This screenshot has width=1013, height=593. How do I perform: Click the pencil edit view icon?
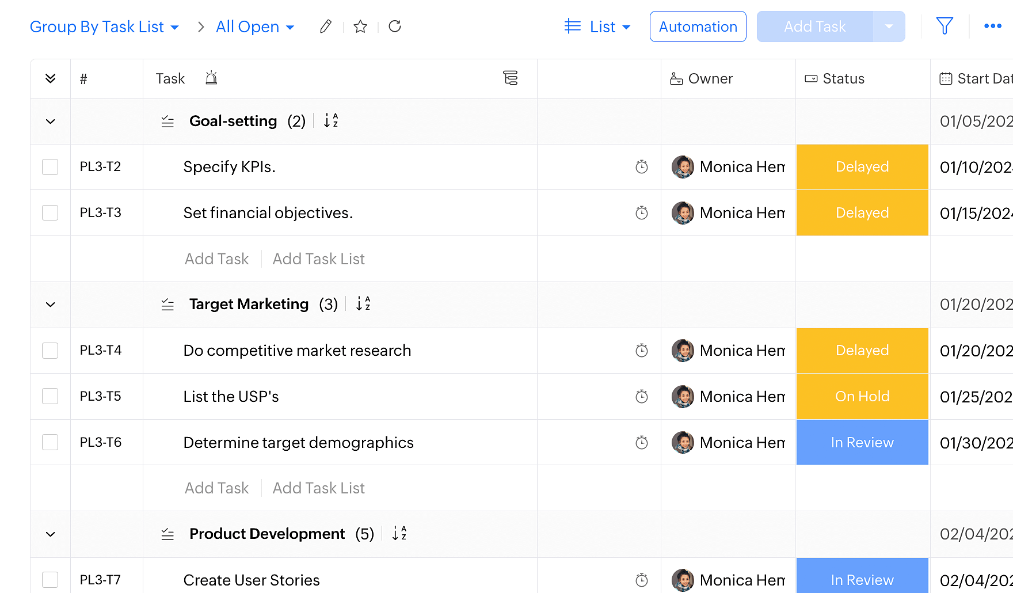tap(326, 26)
